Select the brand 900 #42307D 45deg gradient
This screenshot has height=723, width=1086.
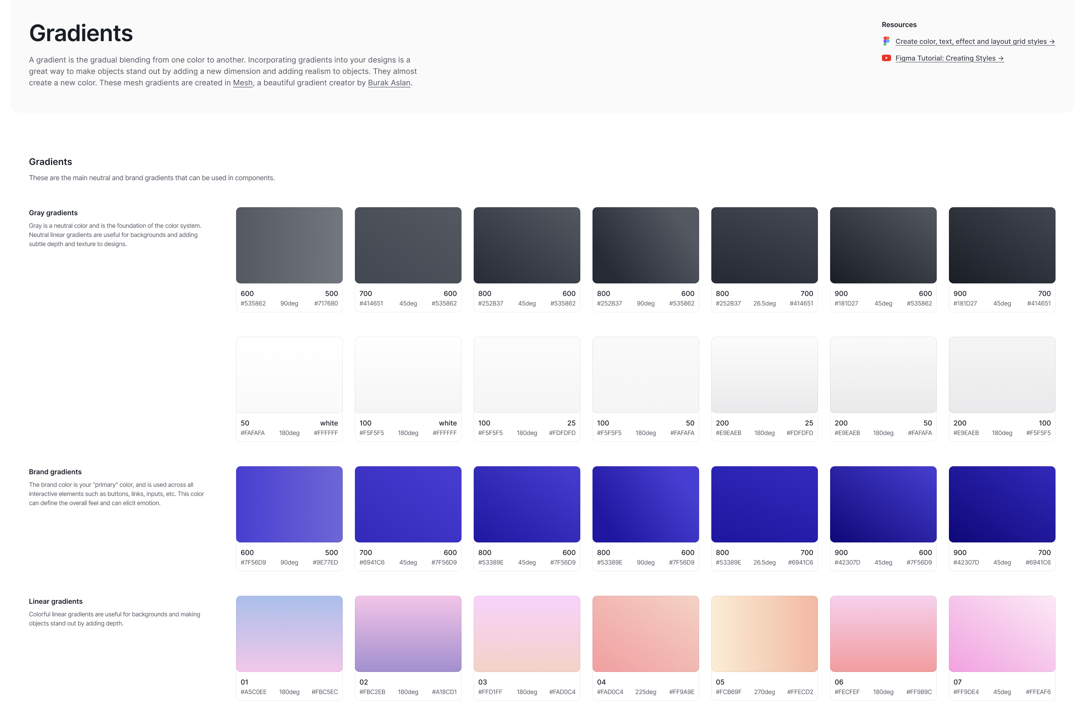tap(883, 504)
